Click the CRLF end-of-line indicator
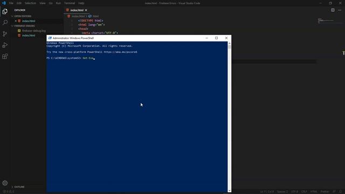 304,192
